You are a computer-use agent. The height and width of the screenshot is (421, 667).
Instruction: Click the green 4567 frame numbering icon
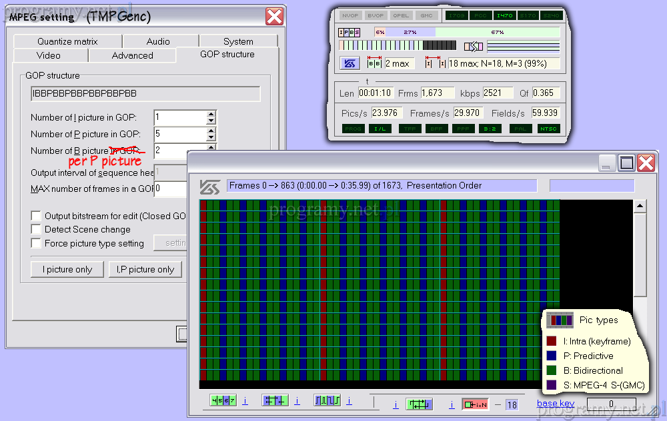point(223,400)
